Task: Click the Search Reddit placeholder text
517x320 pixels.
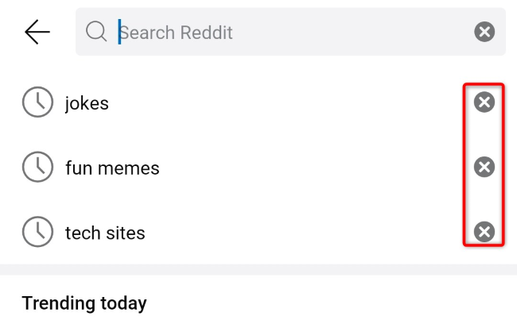Action: pyautogui.click(x=177, y=33)
